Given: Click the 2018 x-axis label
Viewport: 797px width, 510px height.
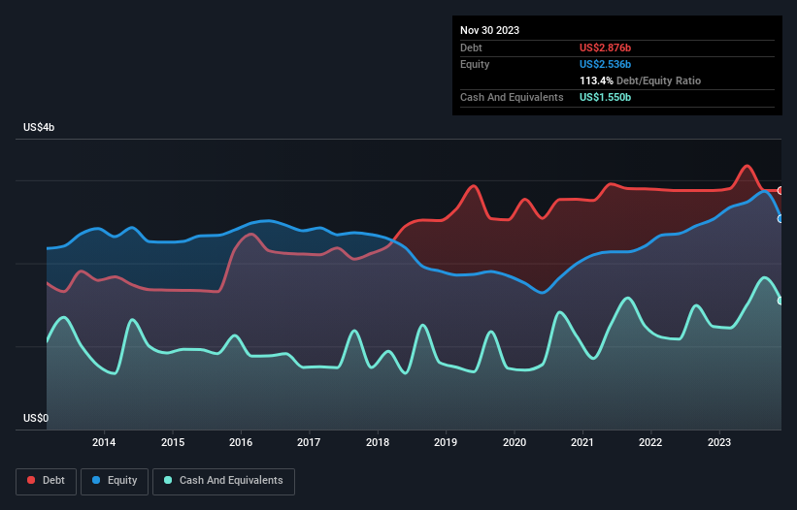Looking at the screenshot, I should pos(378,442).
